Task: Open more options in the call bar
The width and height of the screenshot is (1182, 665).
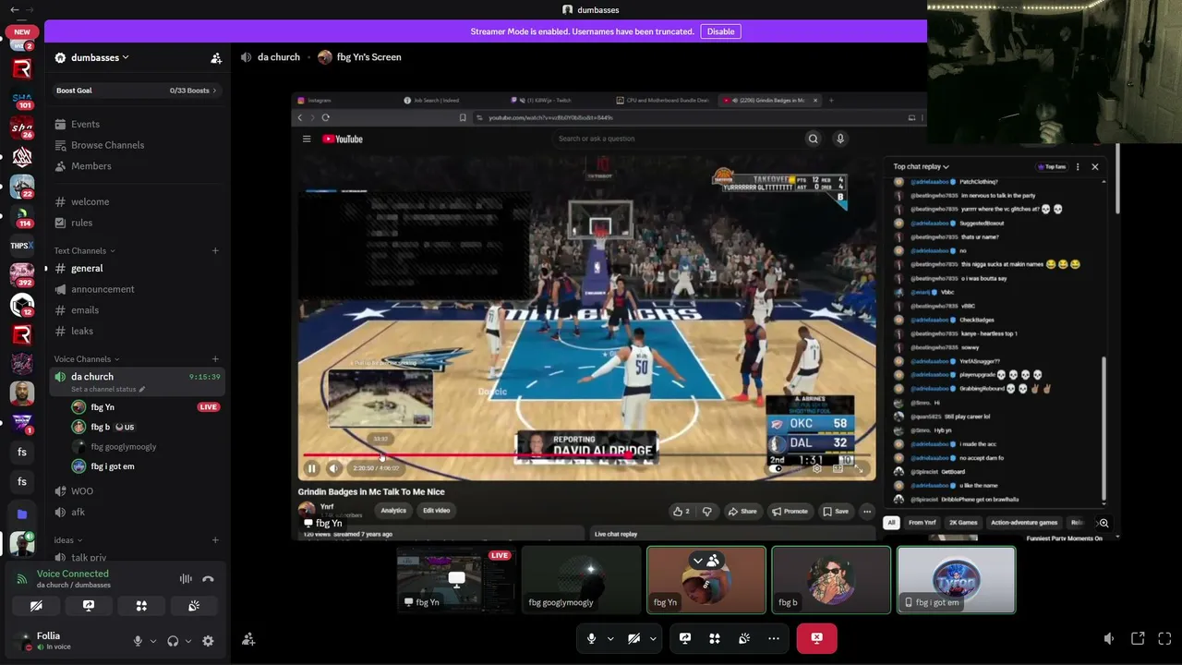Action: 774,638
